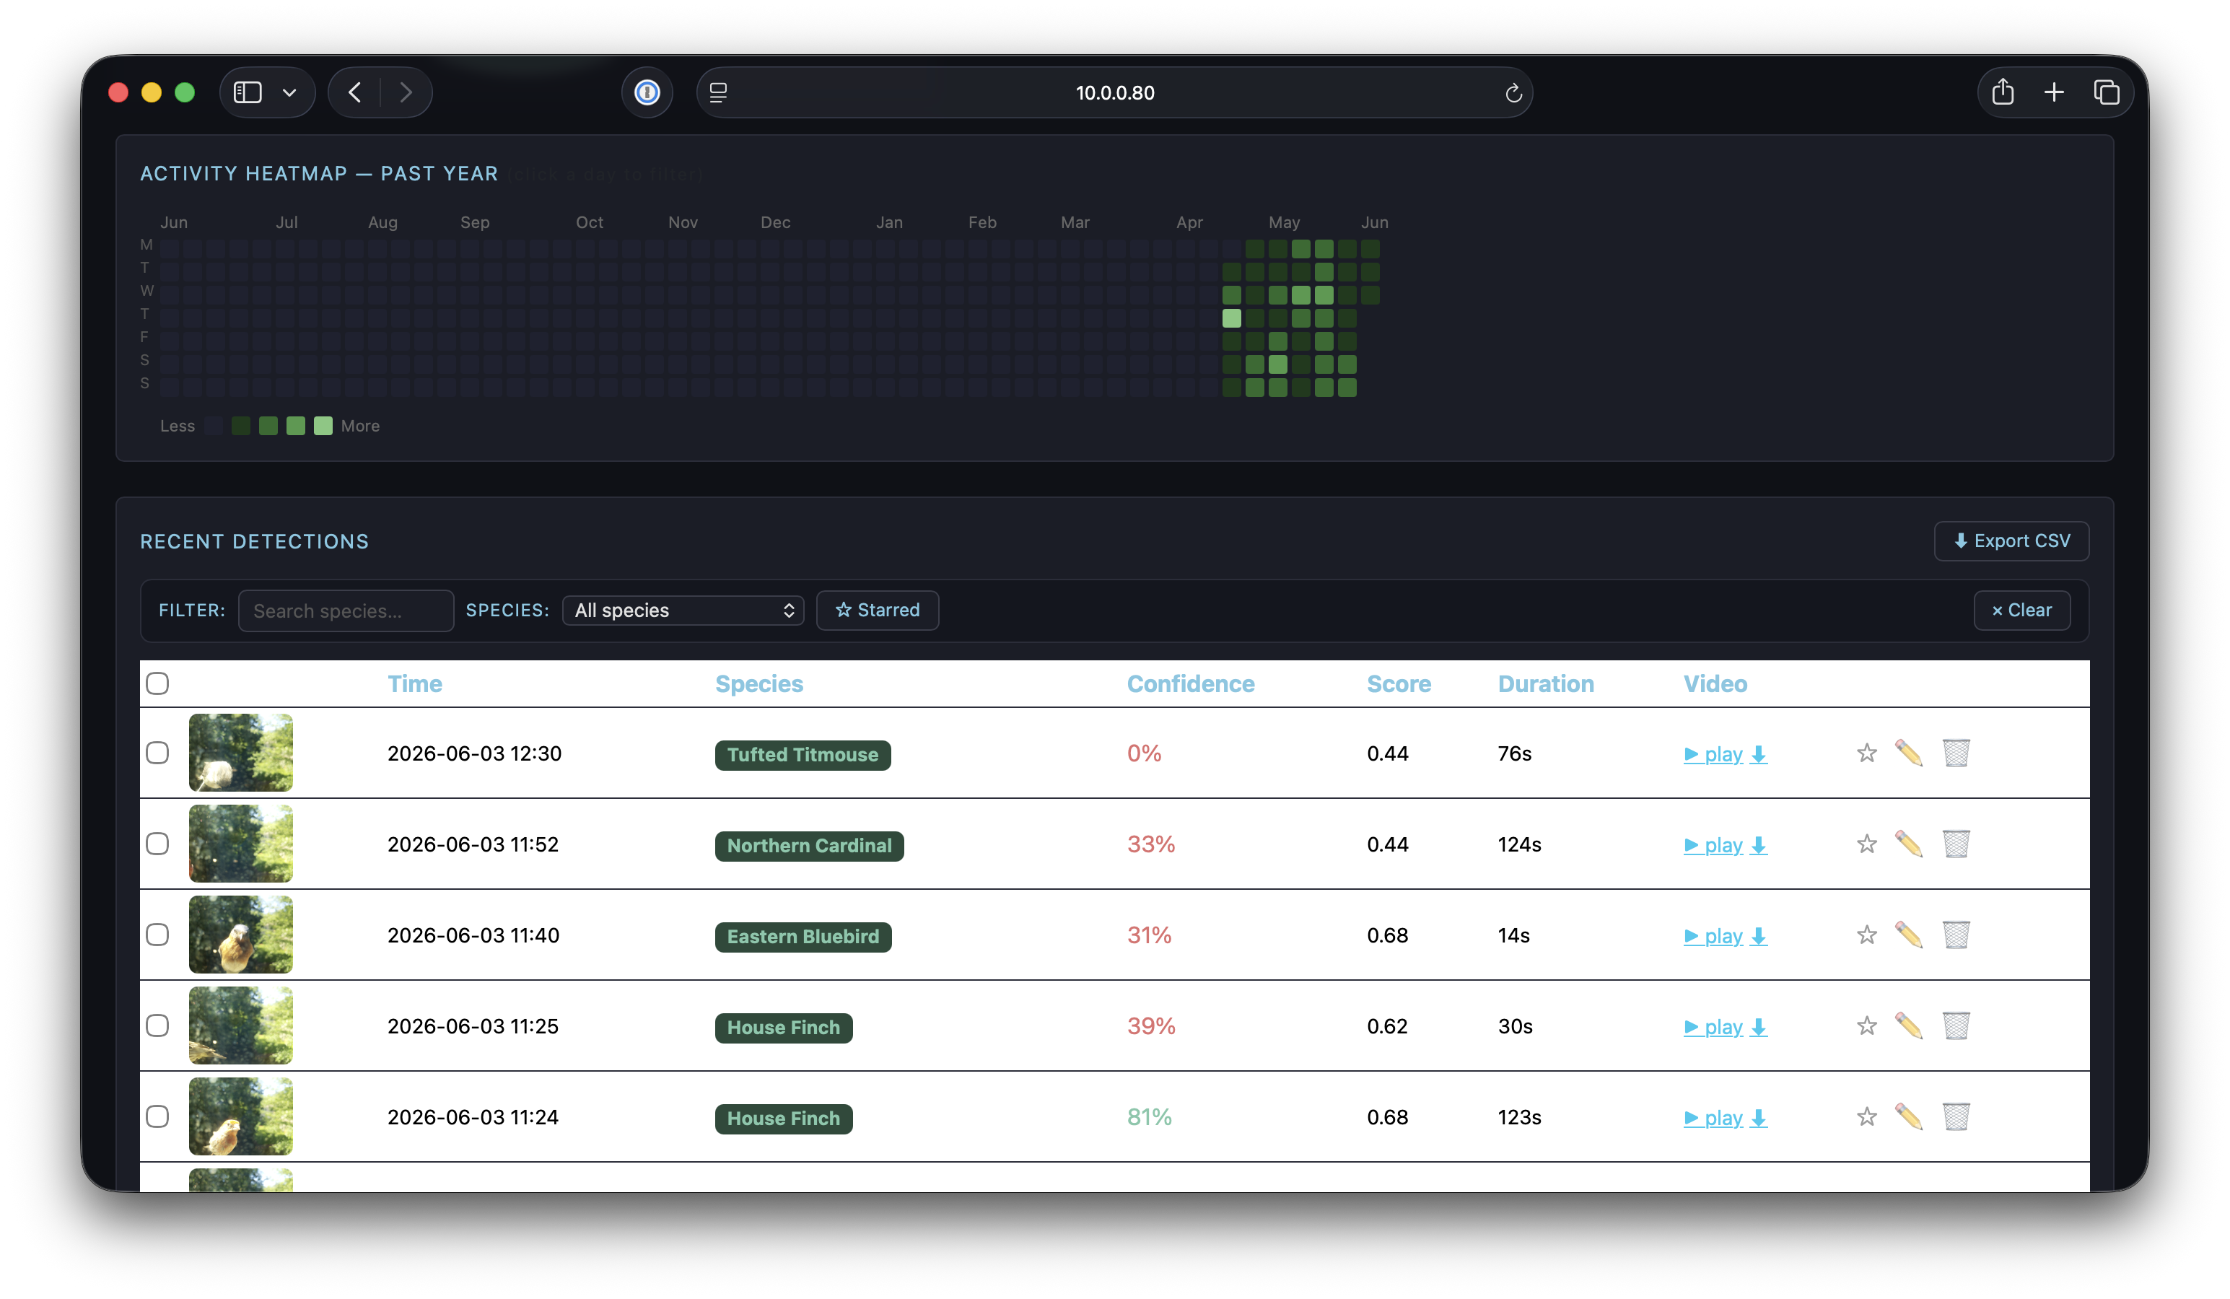Viewport: 2230px width, 1299px height.
Task: Play the Eastern Bluebird video
Action: [1713, 937]
